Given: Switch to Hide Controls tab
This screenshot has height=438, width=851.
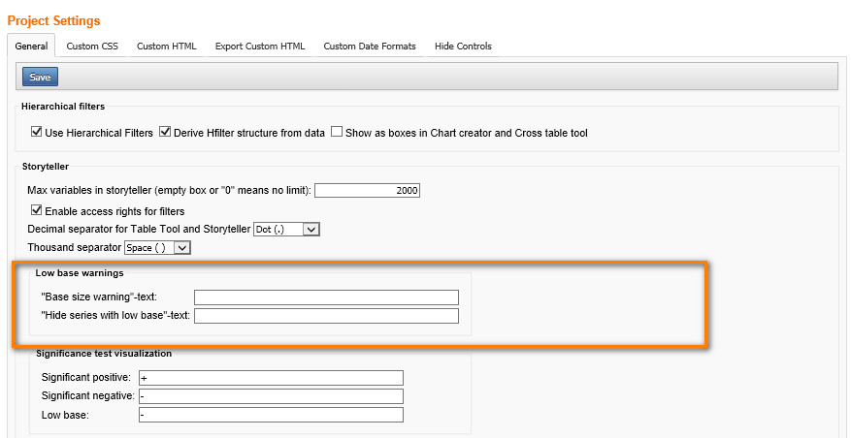Looking at the screenshot, I should [x=463, y=46].
